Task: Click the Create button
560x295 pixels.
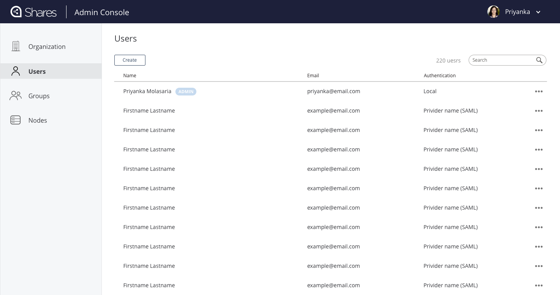Action: pos(129,60)
